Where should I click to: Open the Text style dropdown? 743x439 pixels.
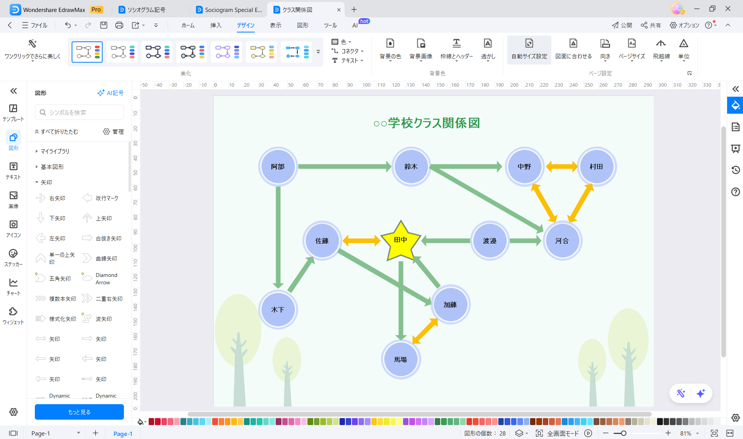347,60
